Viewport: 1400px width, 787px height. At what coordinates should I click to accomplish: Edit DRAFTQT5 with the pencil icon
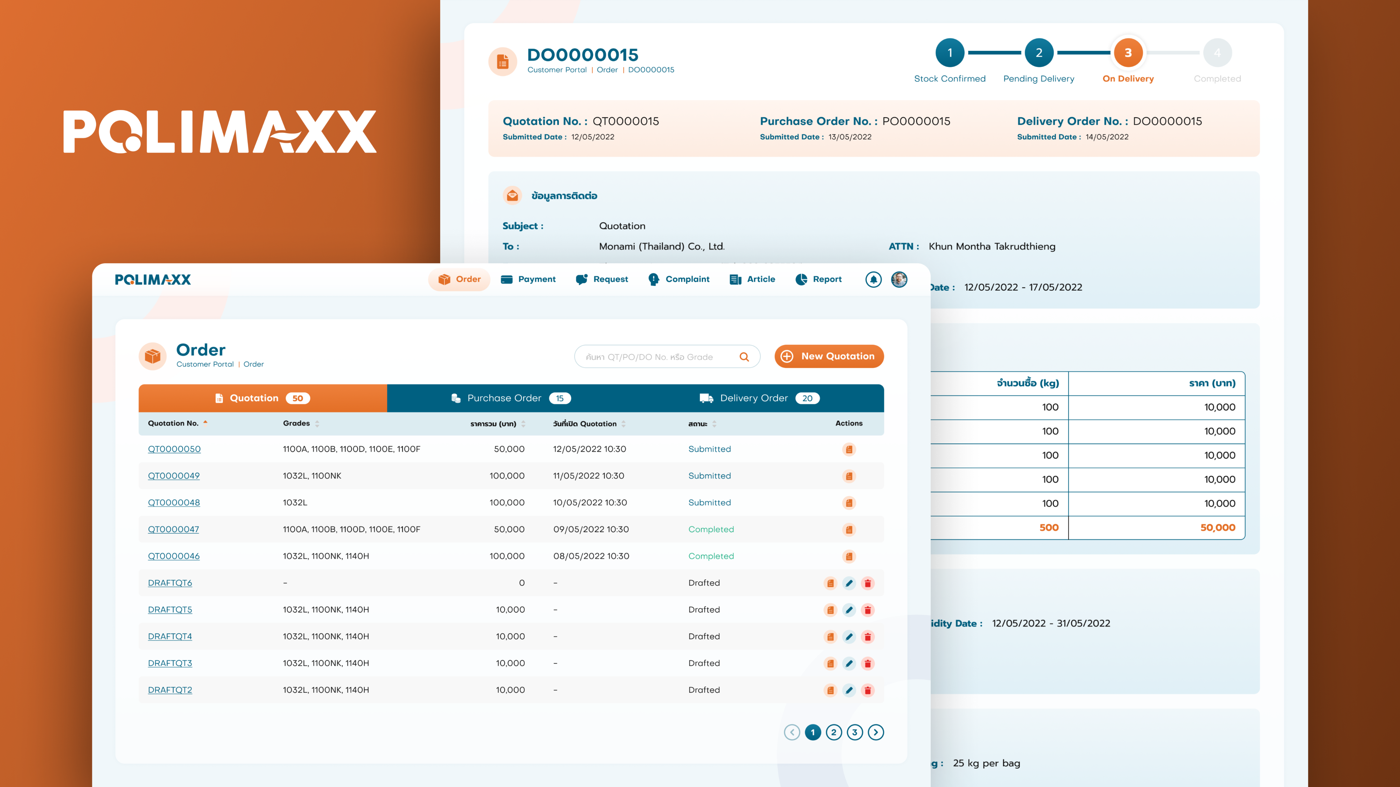click(849, 610)
